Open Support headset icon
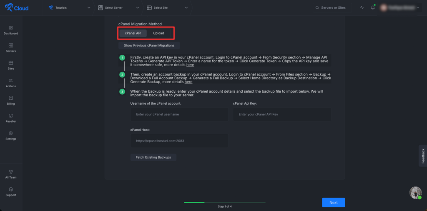The width and height of the screenshot is (427, 211). [11, 189]
